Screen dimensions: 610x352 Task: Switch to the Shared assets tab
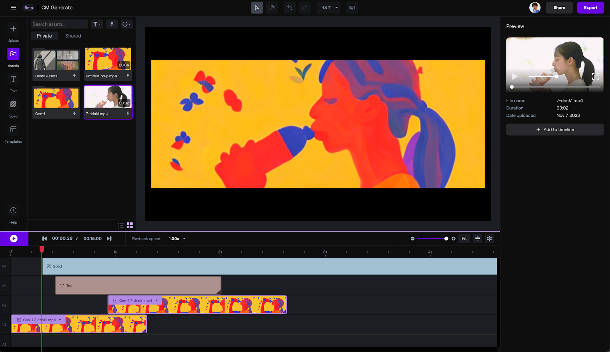[72, 35]
